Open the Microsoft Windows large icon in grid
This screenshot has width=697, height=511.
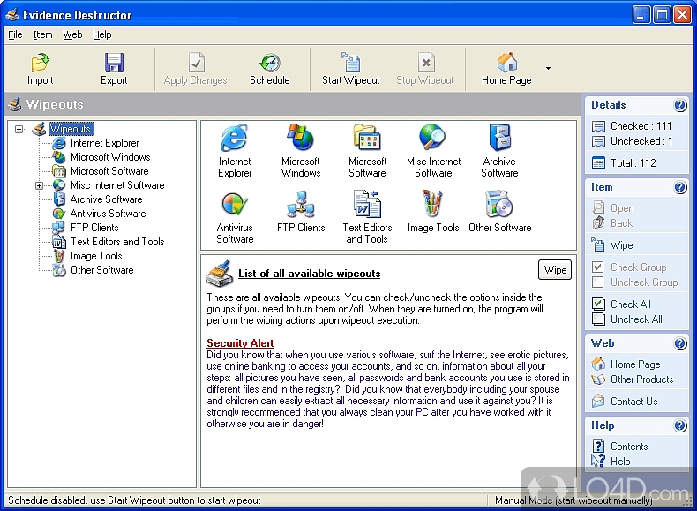pyautogui.click(x=301, y=138)
